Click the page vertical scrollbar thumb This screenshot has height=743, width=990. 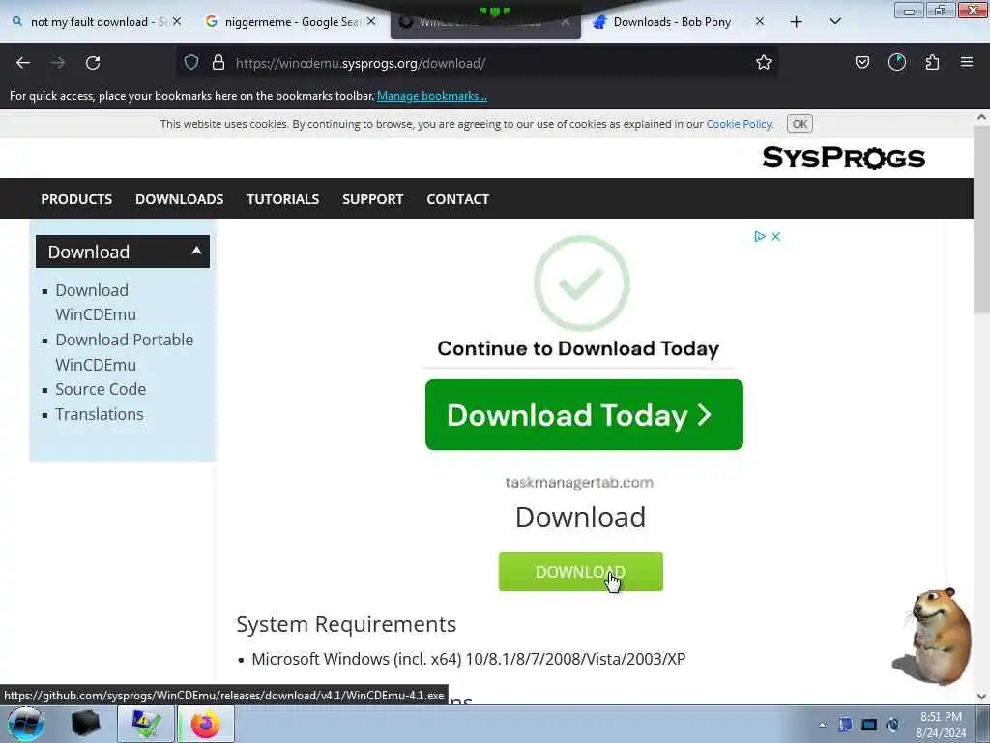click(x=981, y=220)
